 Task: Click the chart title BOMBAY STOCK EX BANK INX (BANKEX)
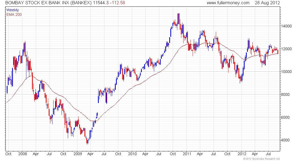pyautogui.click(x=48, y=3)
